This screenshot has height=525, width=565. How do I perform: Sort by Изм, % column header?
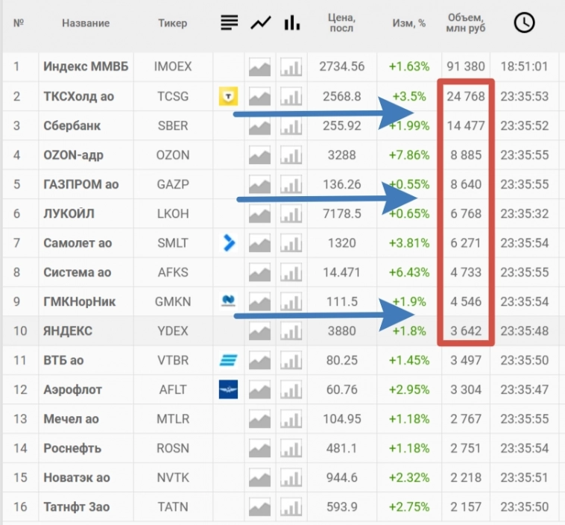tap(408, 23)
